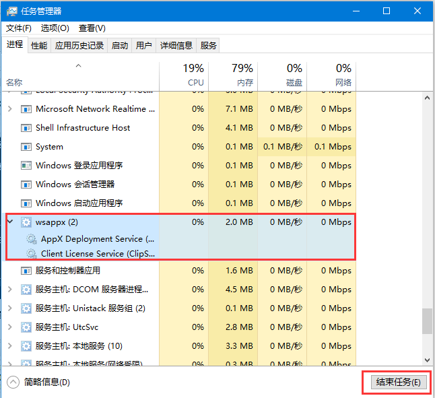Click the 服务主机: Unistack gear icon

[26, 308]
